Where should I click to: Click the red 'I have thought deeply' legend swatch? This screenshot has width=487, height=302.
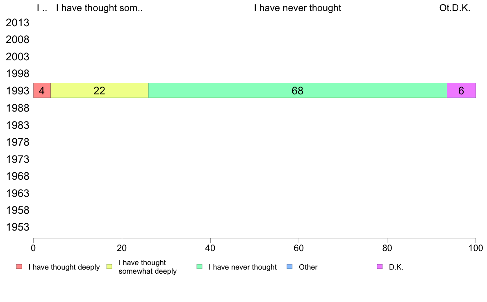(x=19, y=267)
